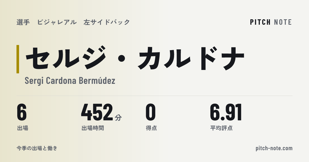Viewport: 309px width, 162px height.
Task: Click the appearances count 6
Action: (x=22, y=112)
